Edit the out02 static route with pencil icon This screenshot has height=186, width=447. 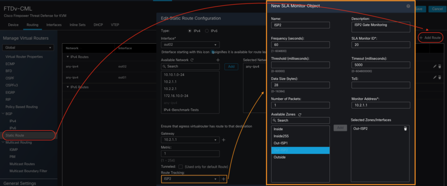[x=434, y=66]
